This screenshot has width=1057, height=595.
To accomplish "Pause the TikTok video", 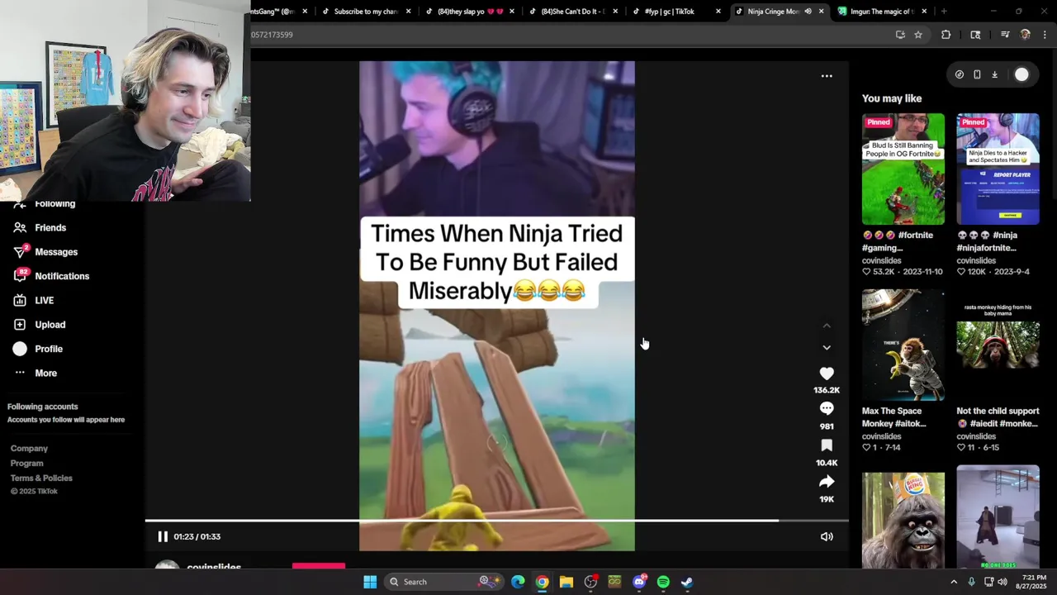I will 163,536.
